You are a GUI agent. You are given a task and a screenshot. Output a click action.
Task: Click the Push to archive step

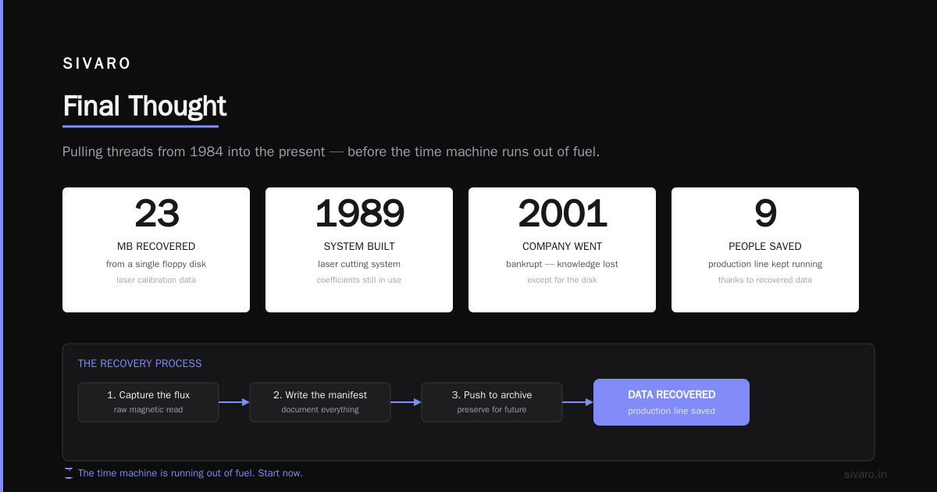pyautogui.click(x=492, y=402)
